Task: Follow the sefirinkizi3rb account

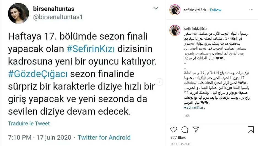Action: coord(216,10)
